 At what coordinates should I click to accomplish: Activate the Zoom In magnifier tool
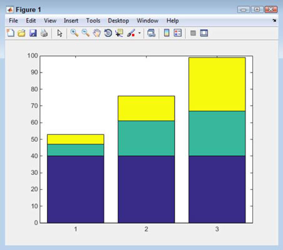coord(75,33)
